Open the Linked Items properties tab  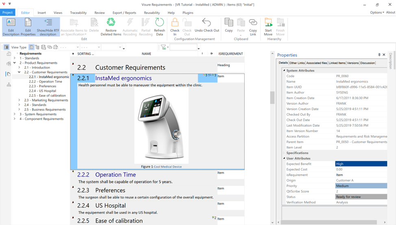click(x=337, y=63)
